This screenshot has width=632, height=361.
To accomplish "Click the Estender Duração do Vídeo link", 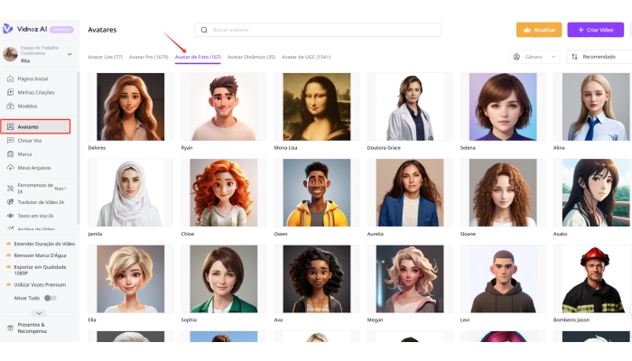I will [44, 244].
